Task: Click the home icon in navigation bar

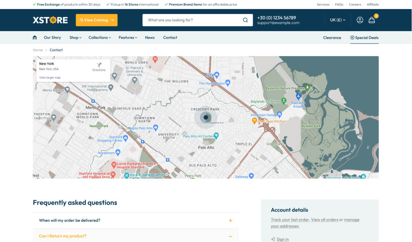Action: click(35, 38)
